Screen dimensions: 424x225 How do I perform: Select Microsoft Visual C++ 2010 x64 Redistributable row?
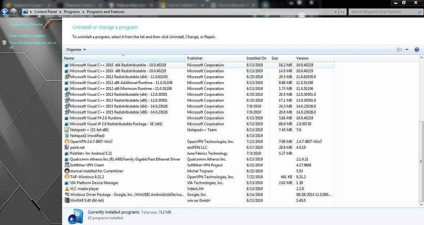[199, 65]
